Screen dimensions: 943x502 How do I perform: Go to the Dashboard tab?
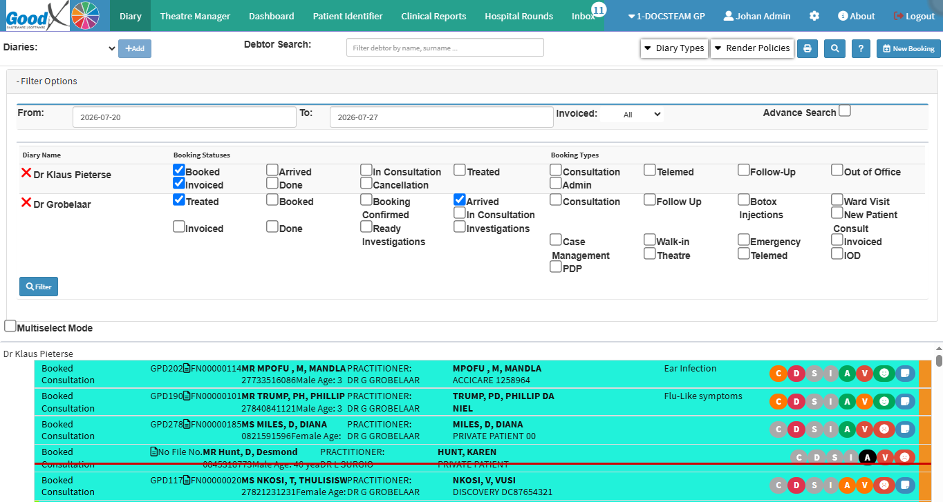(x=272, y=16)
